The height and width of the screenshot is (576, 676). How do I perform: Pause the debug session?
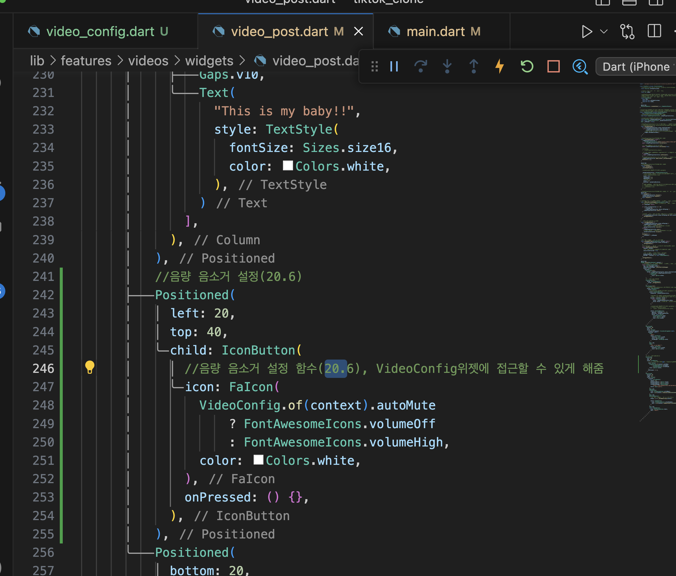(394, 67)
